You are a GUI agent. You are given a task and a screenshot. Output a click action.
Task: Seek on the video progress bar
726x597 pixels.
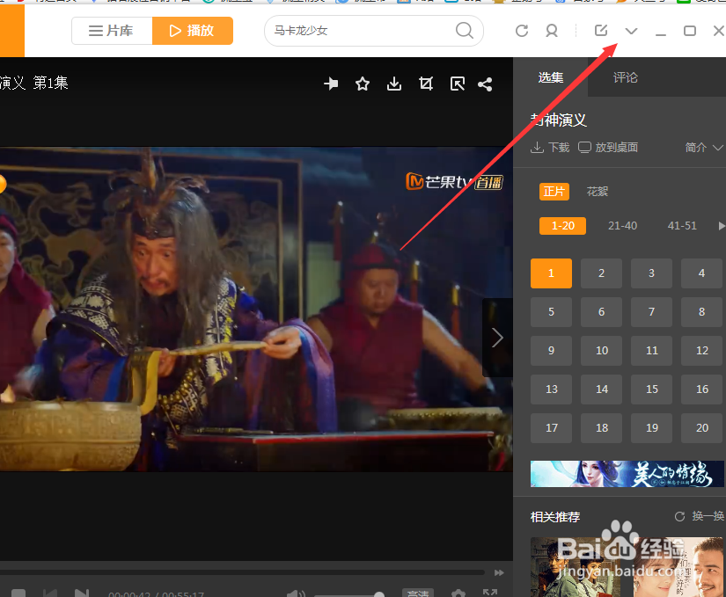(242, 573)
